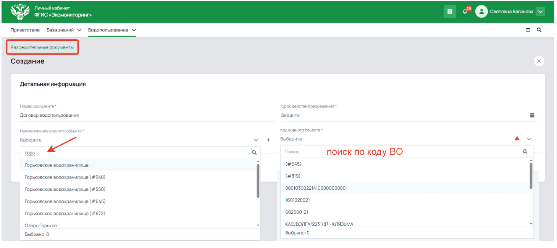This screenshot has width=557, height=248.
Task: Close the creation form with X button
Action: [539, 61]
